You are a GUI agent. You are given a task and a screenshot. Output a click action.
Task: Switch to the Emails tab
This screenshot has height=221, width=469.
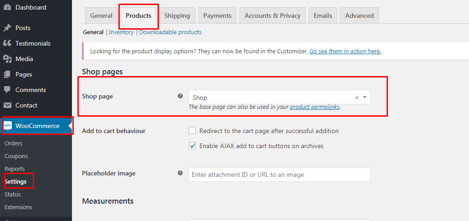(323, 15)
